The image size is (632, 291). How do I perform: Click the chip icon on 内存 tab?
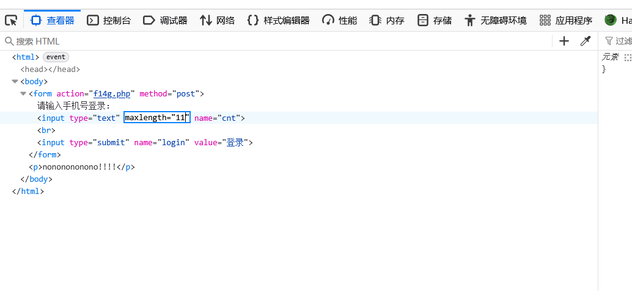click(375, 20)
